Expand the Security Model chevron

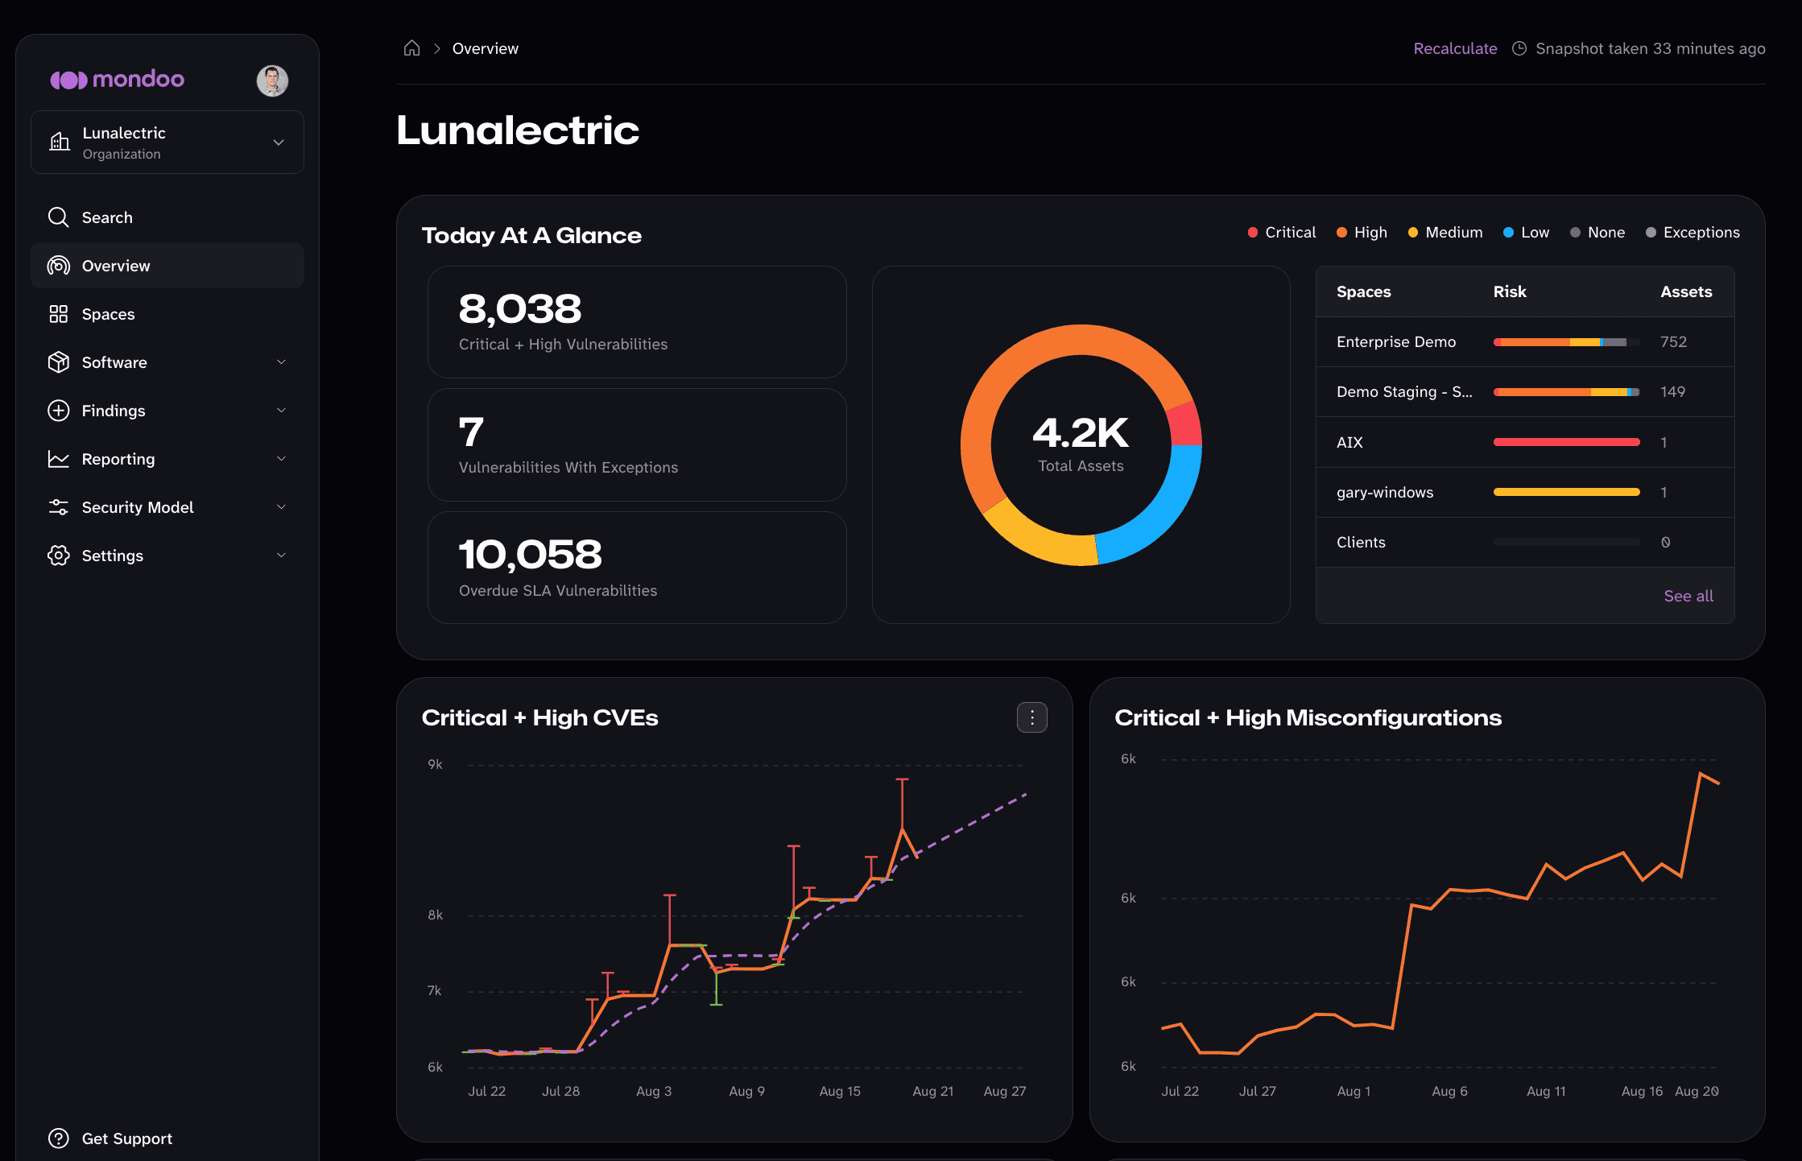click(281, 507)
